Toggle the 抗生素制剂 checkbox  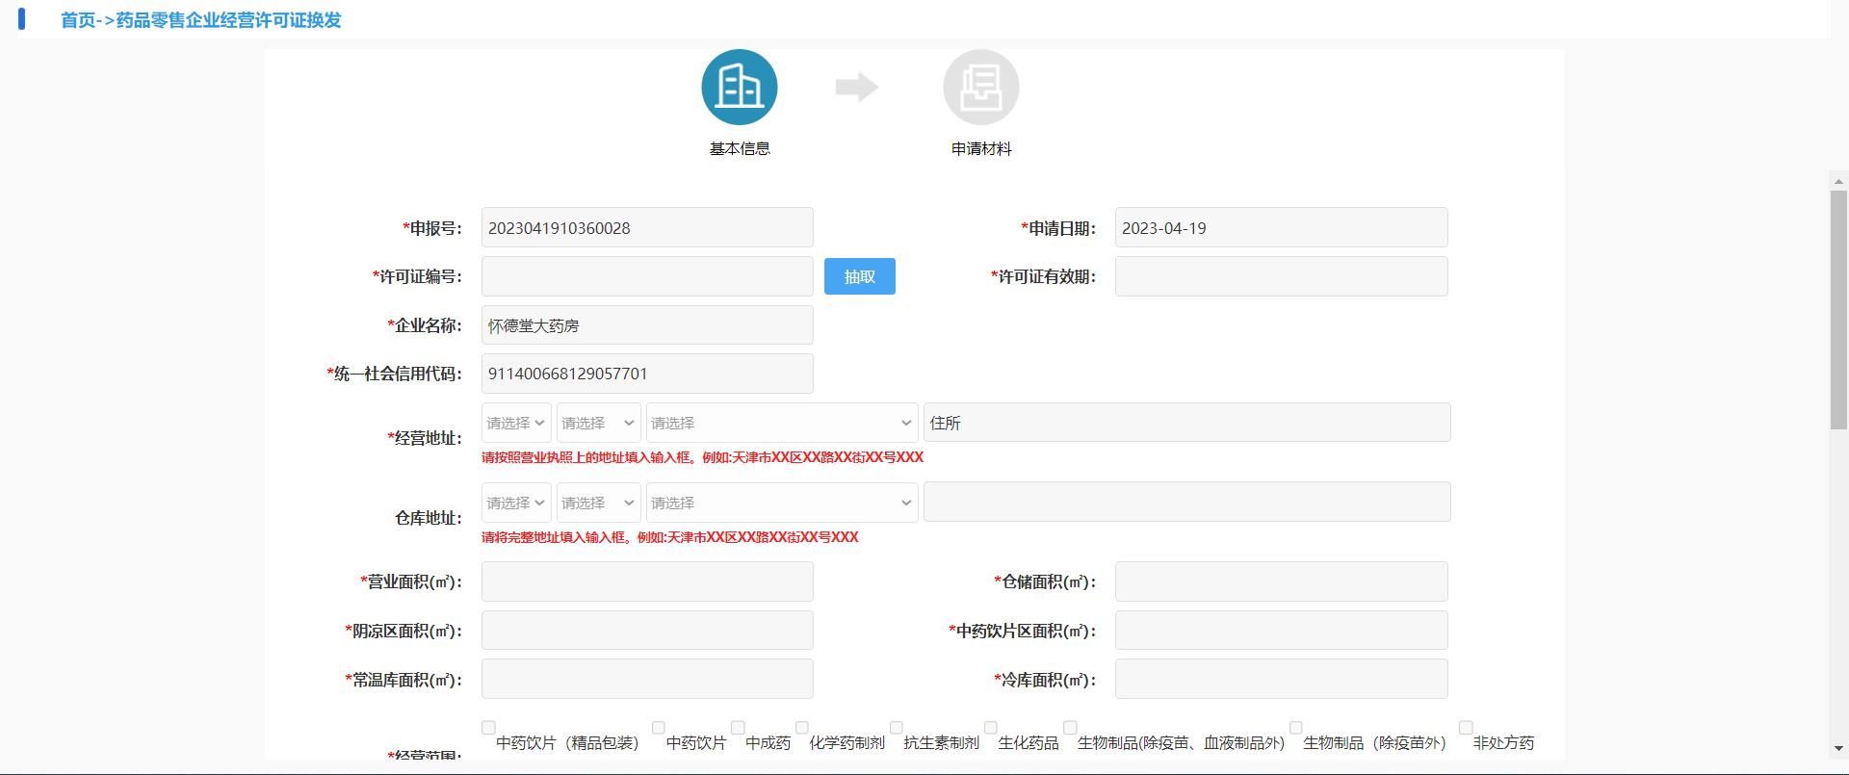click(x=896, y=728)
